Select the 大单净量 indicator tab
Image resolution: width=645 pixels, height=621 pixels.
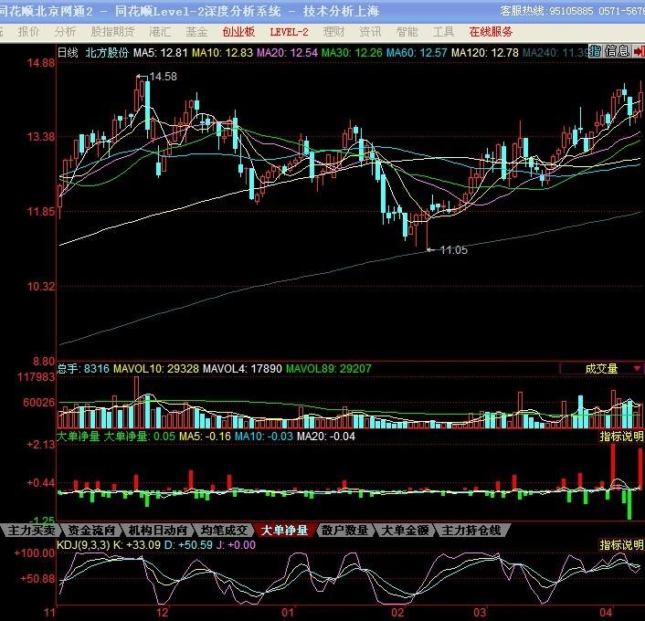285,530
